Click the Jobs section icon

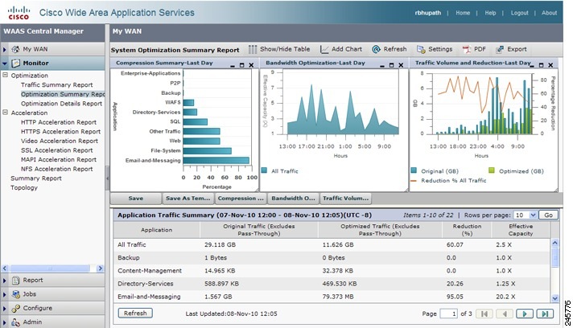pyautogui.click(x=15, y=294)
